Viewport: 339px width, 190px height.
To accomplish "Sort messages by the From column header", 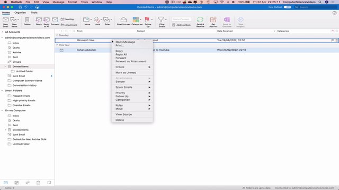I will (80, 31).
